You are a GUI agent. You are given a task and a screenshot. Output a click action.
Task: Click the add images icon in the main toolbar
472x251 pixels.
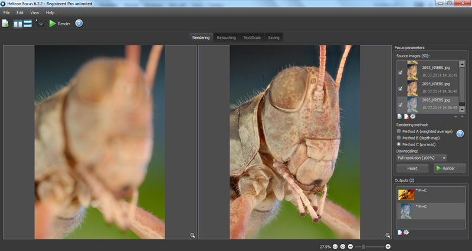click(x=5, y=24)
